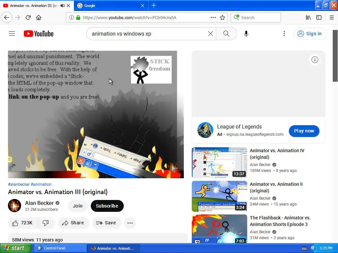Open more actions ellipsis below video
338x253 pixels.
(x=130, y=223)
